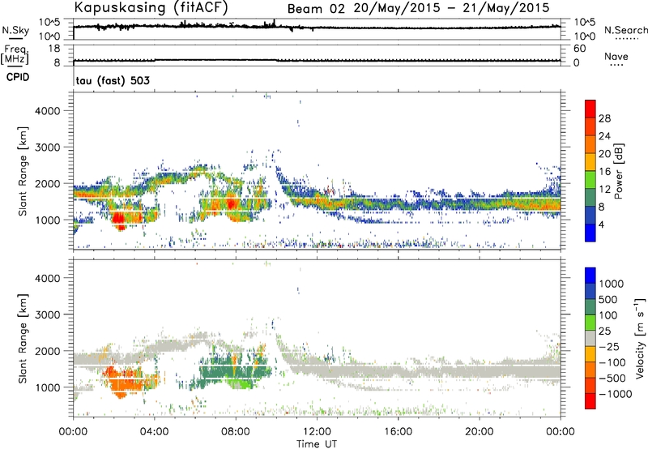Click the '04:00' time axis label
The width and height of the screenshot is (648, 449).
tap(155, 432)
